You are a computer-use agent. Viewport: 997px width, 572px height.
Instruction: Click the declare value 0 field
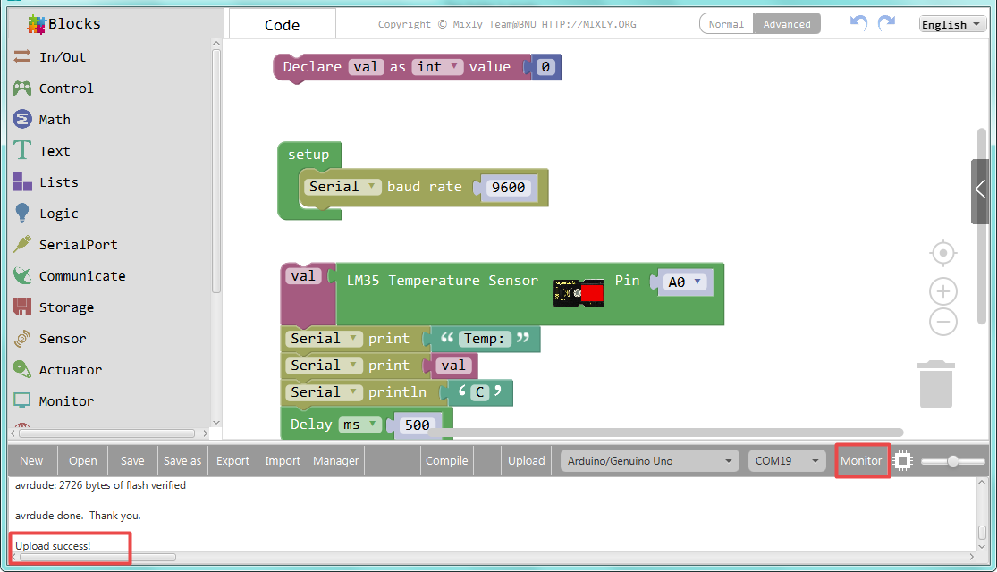[545, 67]
